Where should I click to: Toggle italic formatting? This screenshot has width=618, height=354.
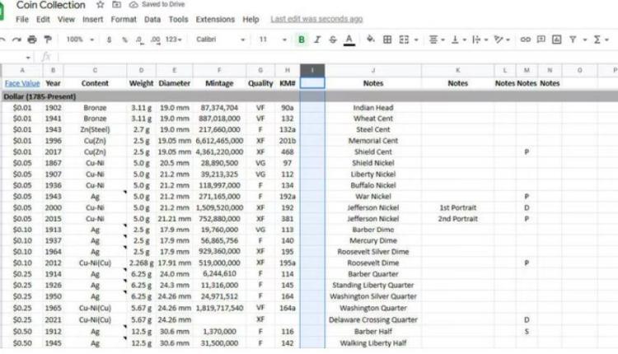coord(317,40)
